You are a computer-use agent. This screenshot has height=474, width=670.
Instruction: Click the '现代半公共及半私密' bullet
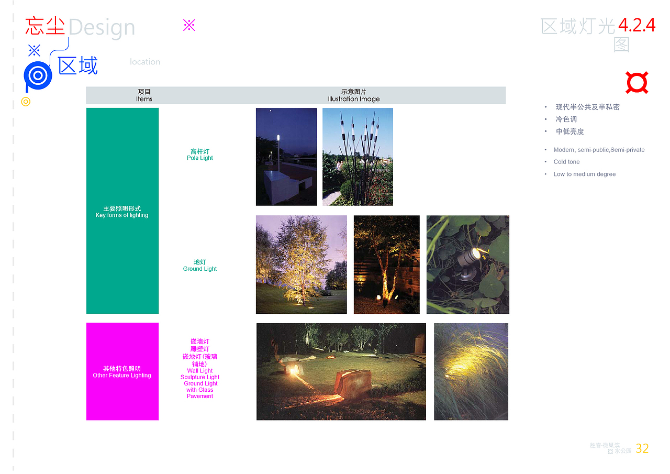coord(588,107)
